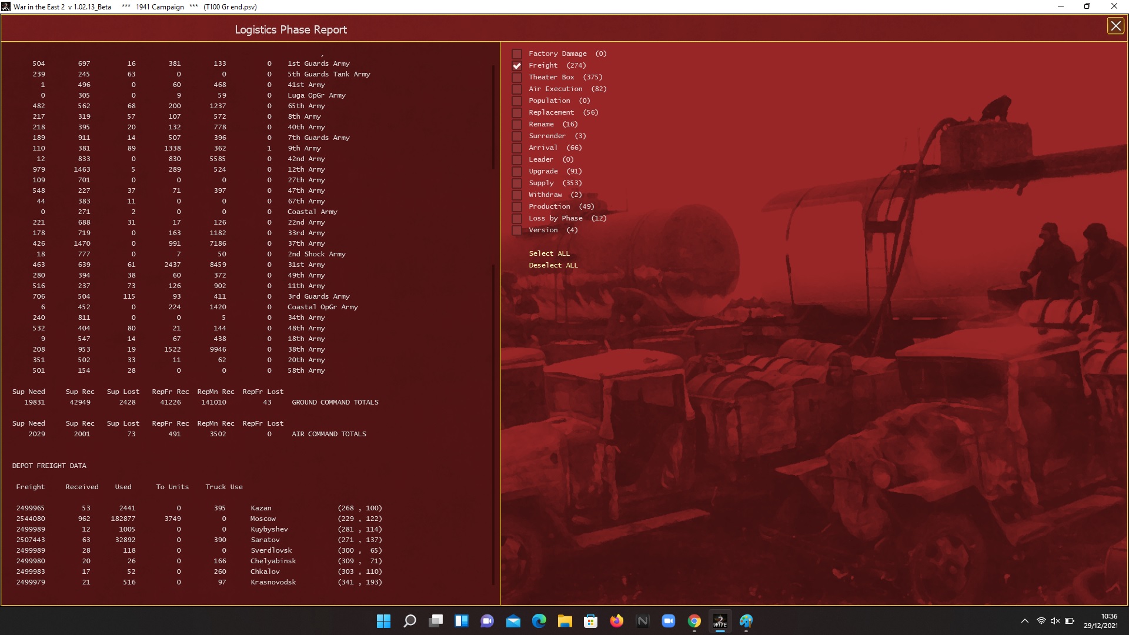Open taskbar Search icon

click(409, 621)
